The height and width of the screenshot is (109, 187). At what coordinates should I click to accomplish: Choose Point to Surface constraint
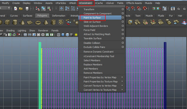coord(92,18)
